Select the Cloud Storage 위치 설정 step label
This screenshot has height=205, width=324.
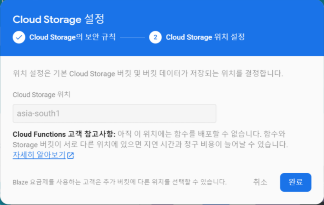click(x=205, y=37)
